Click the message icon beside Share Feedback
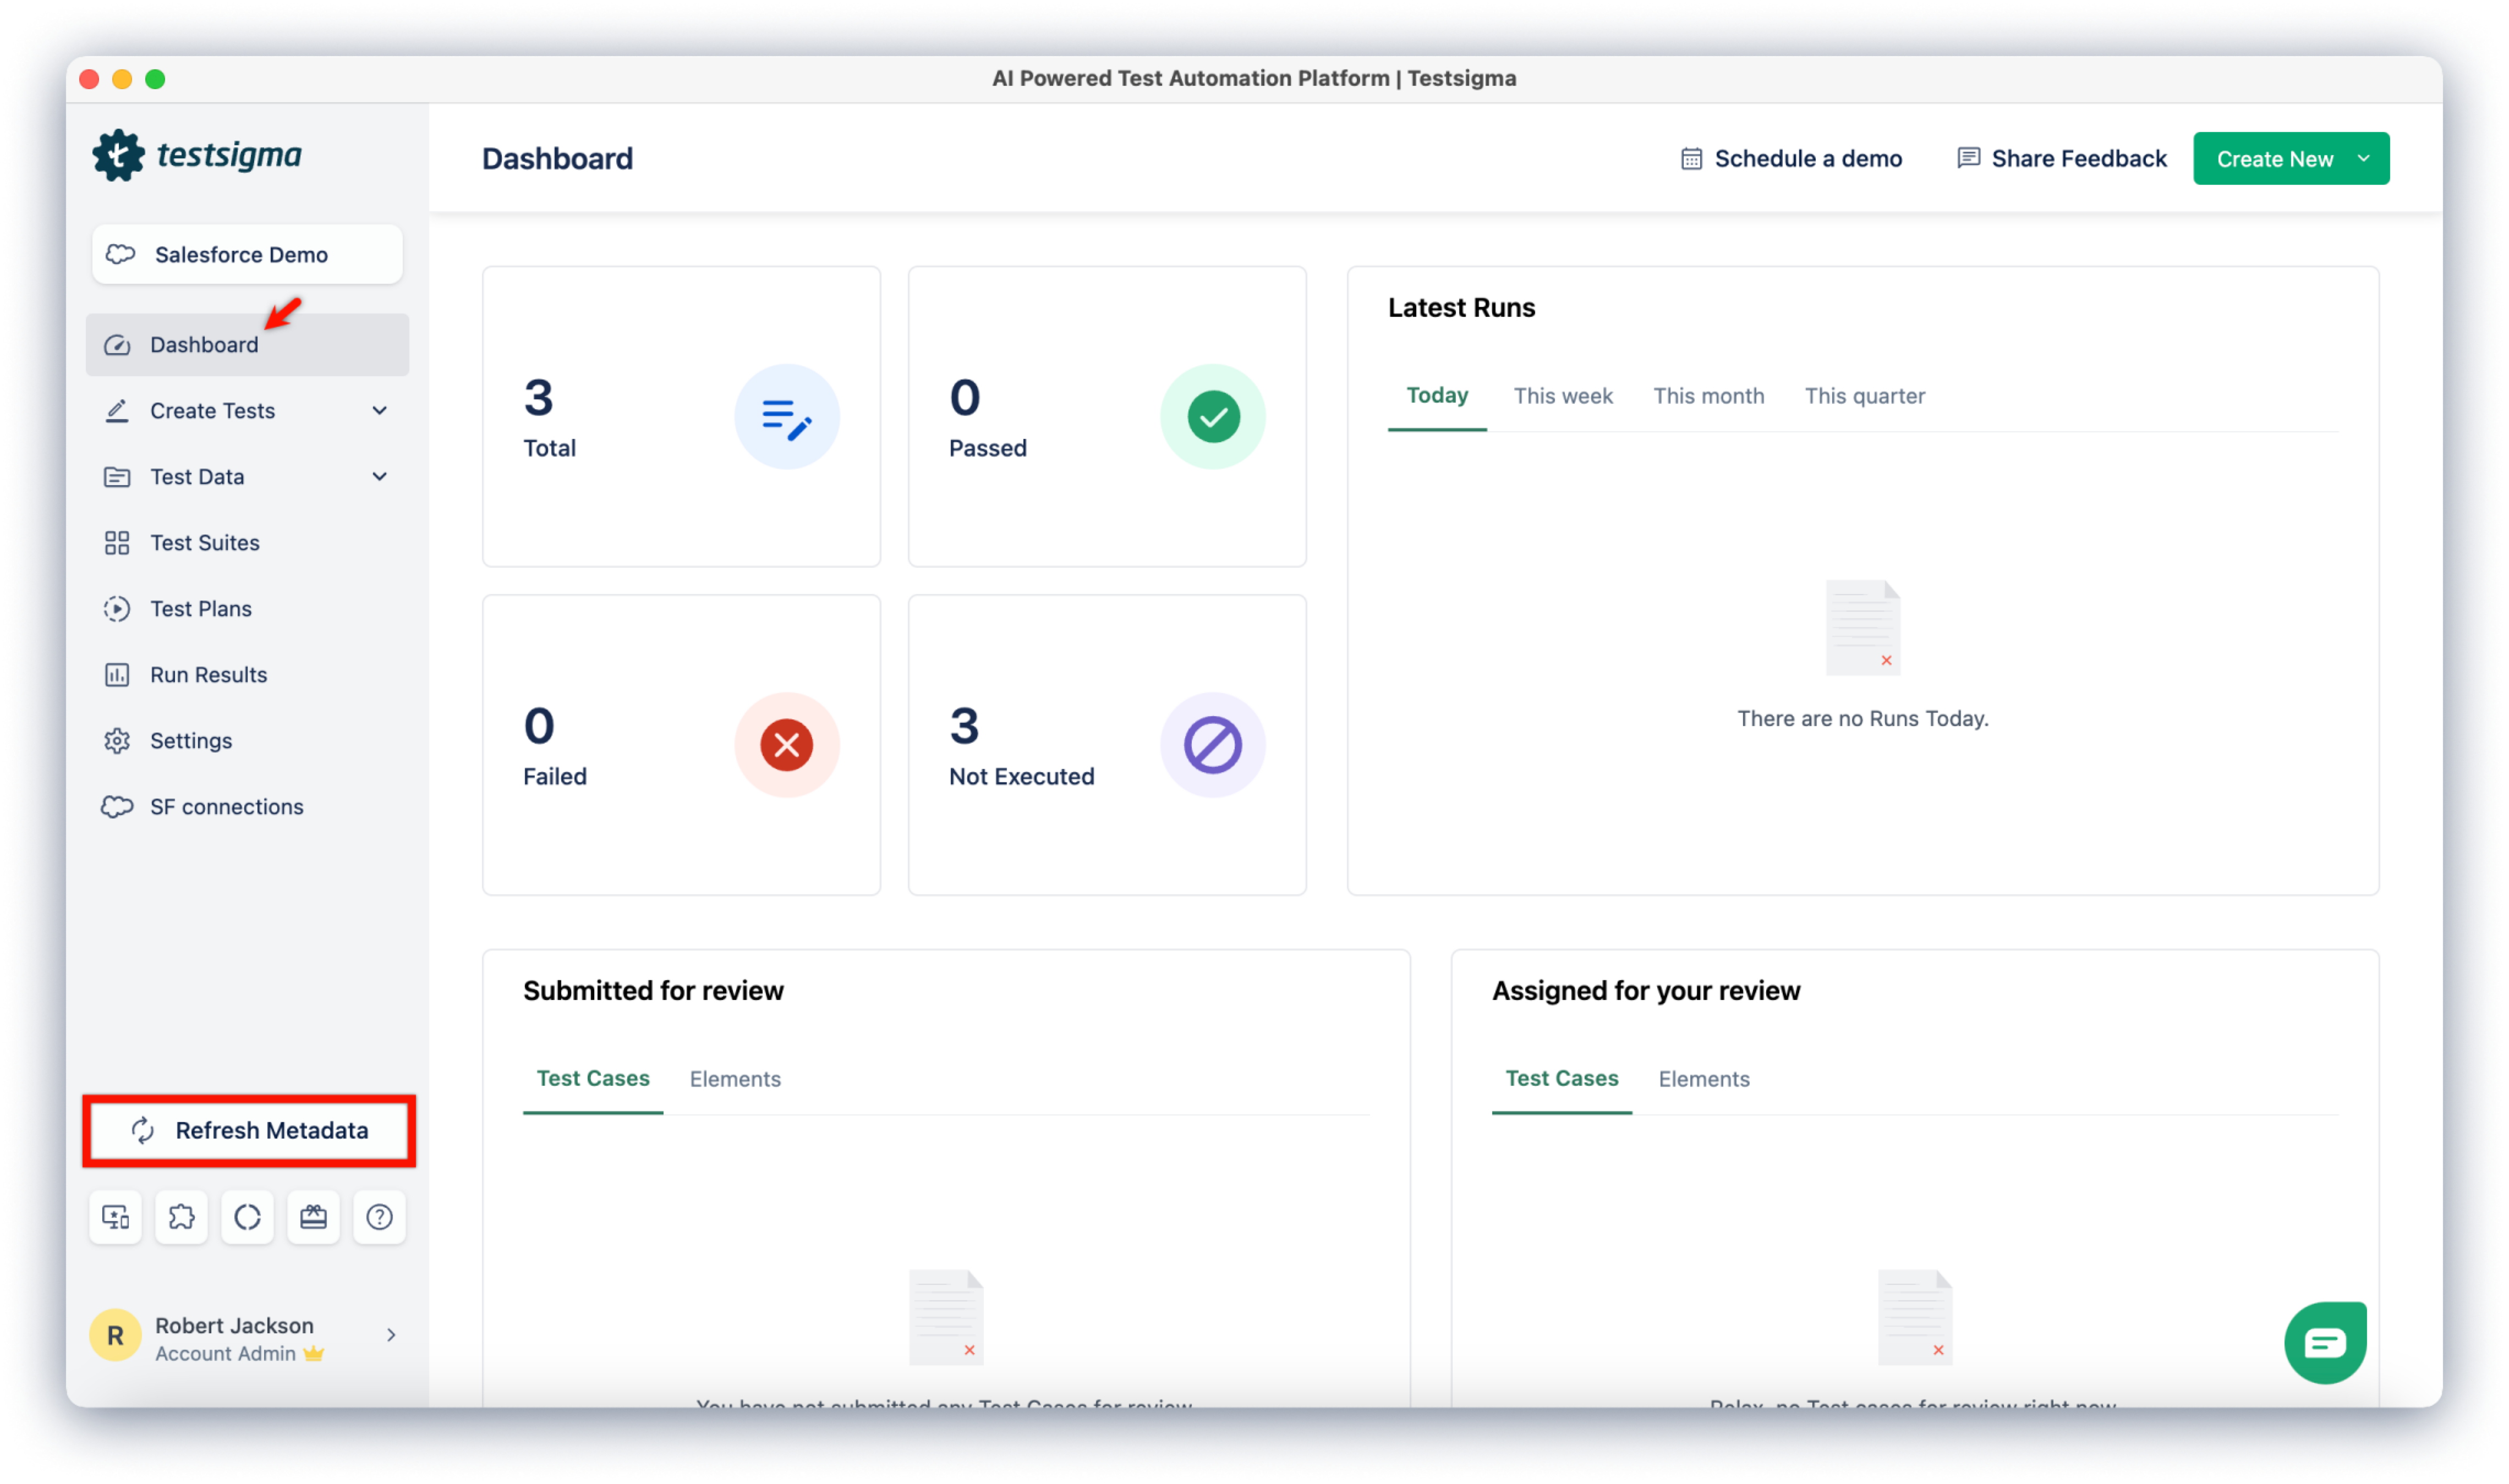2509x1484 pixels. [x=1968, y=158]
